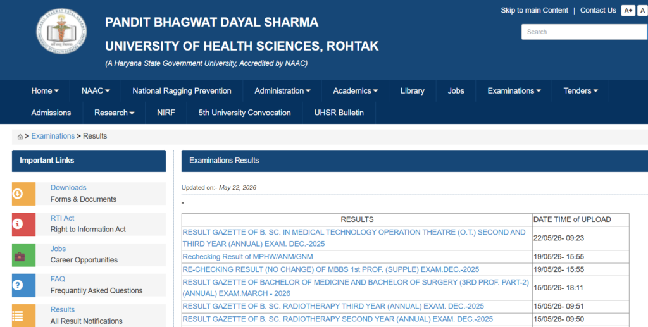Open the NIRF menu item
The image size is (648, 327).
pos(166,113)
